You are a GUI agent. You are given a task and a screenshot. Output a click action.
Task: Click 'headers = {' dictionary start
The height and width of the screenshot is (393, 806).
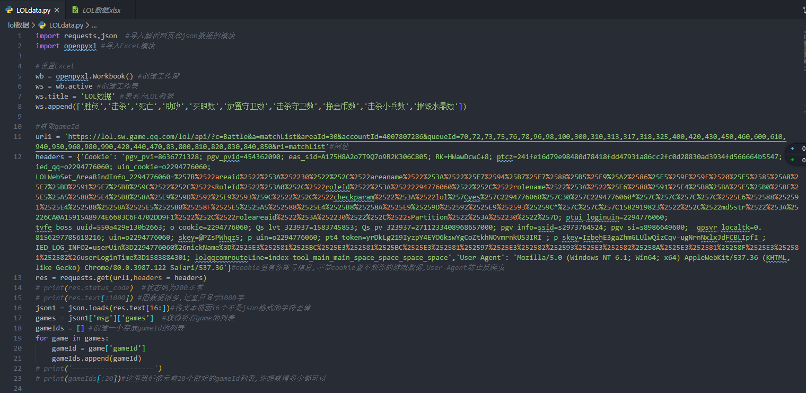point(58,157)
